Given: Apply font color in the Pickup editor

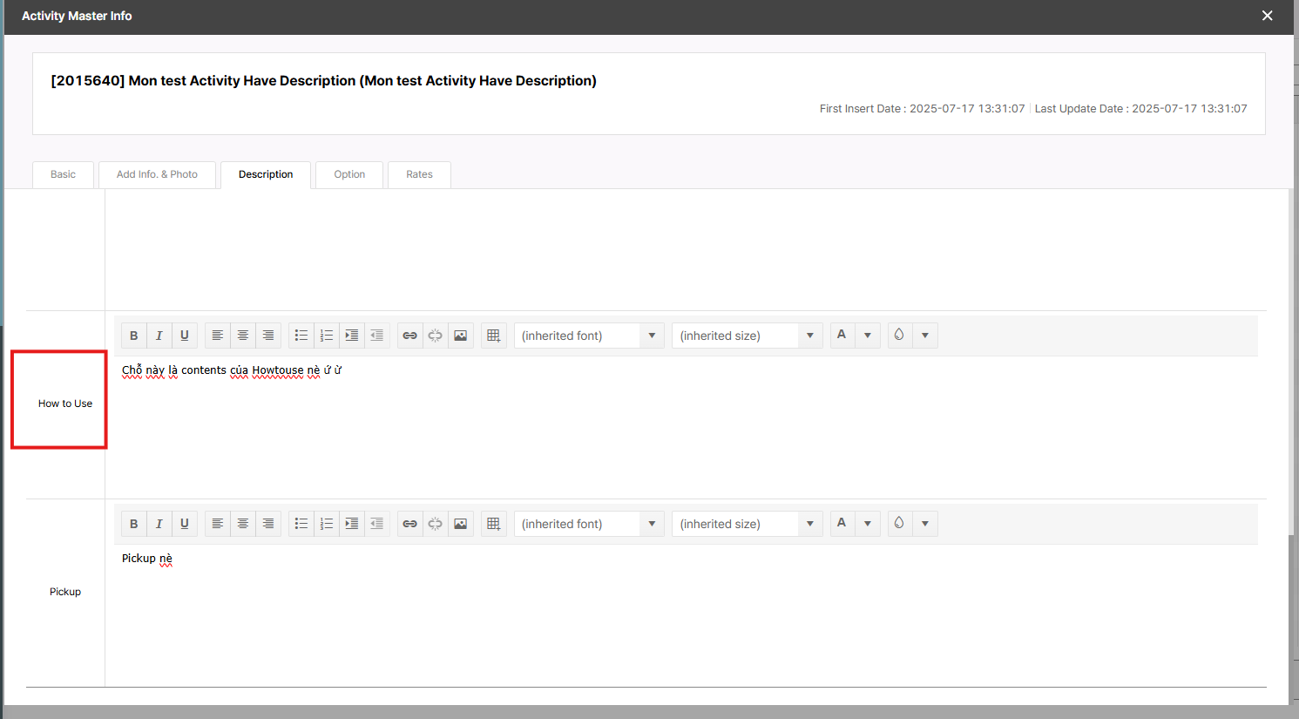Looking at the screenshot, I should pyautogui.click(x=842, y=524).
